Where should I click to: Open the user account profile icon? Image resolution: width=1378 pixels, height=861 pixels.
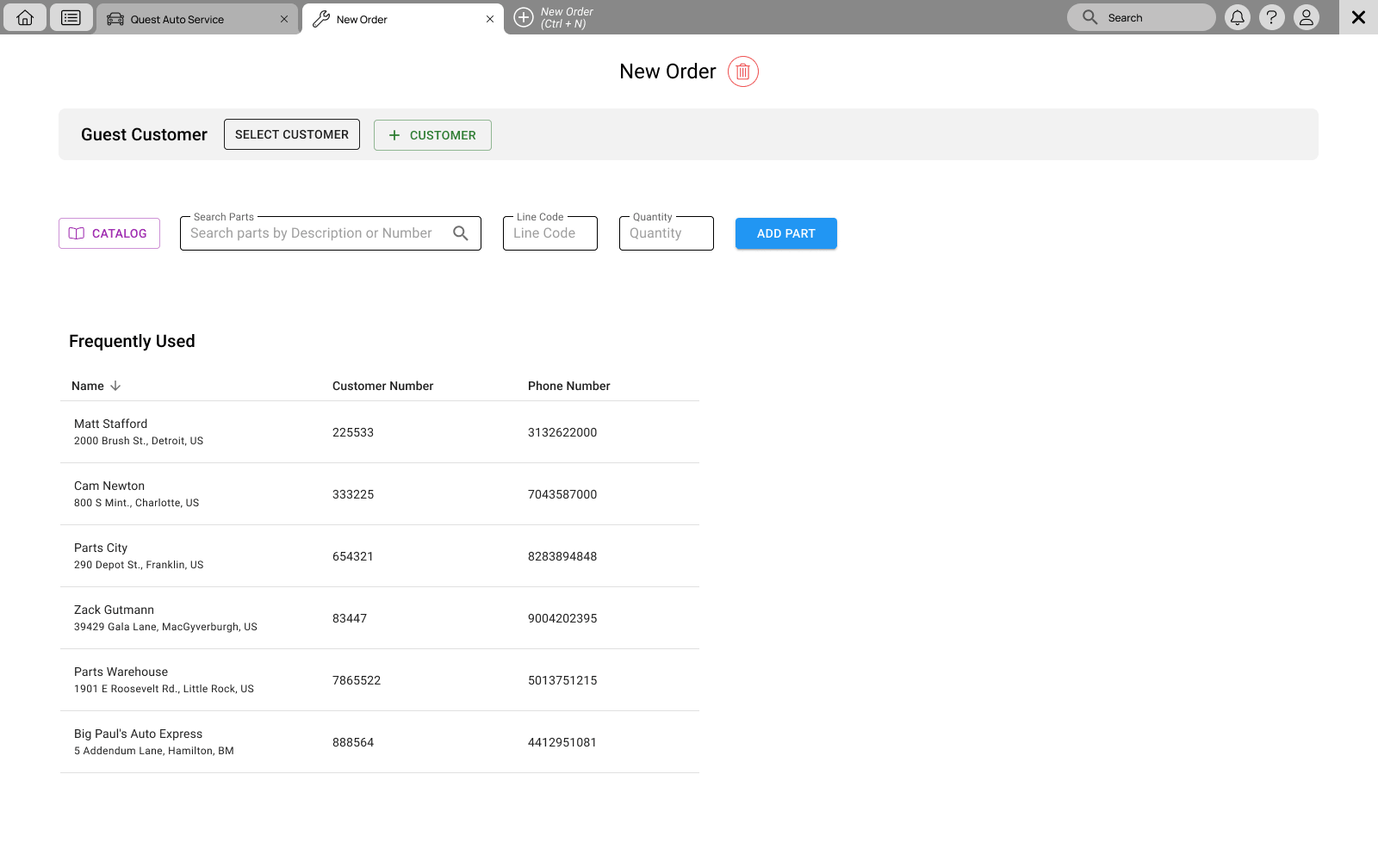[1306, 17]
